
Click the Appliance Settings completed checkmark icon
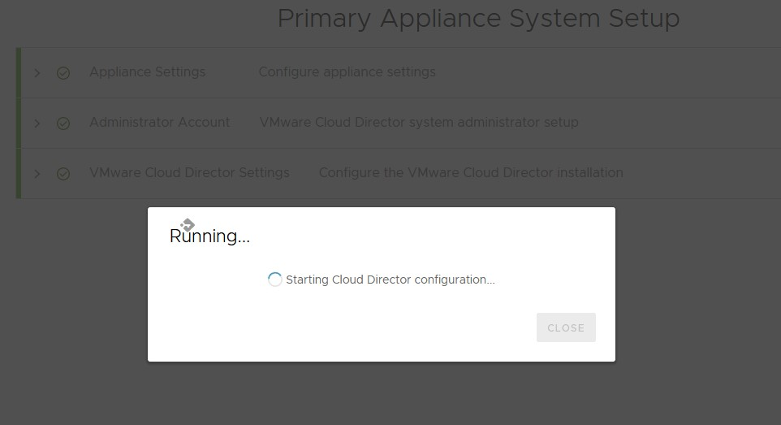(63, 73)
